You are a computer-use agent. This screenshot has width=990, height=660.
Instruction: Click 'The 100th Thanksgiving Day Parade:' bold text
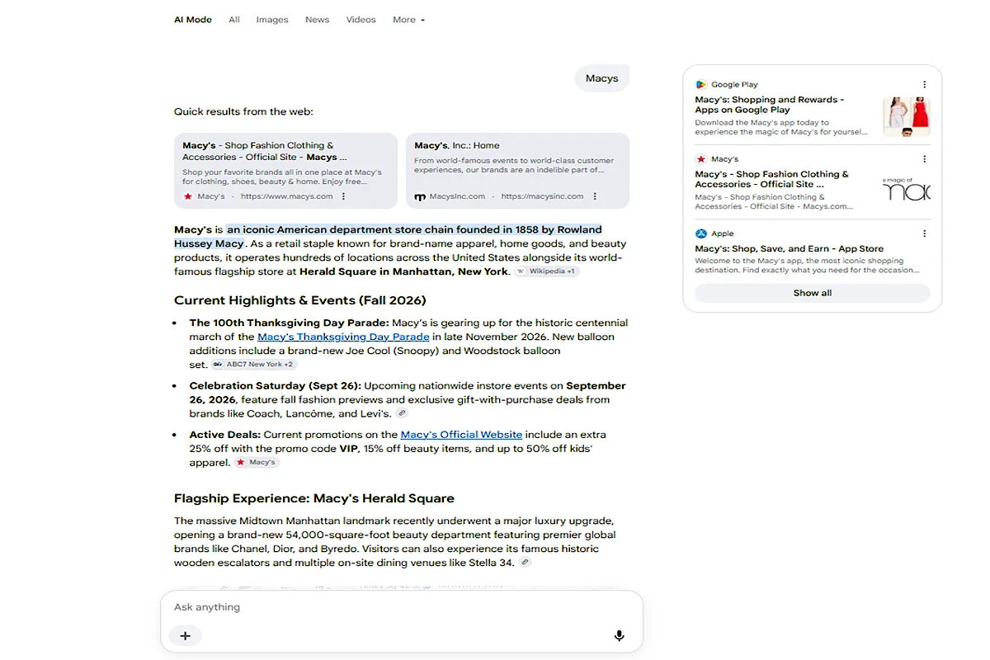(x=289, y=323)
